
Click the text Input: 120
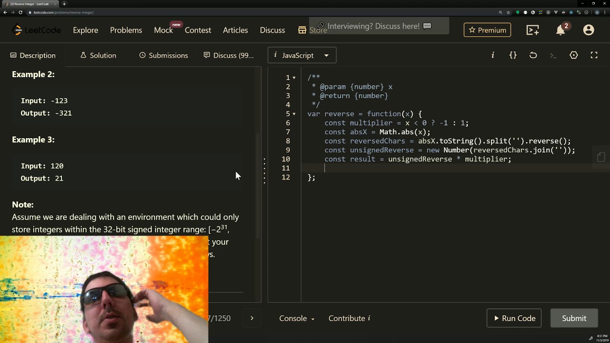(42, 166)
